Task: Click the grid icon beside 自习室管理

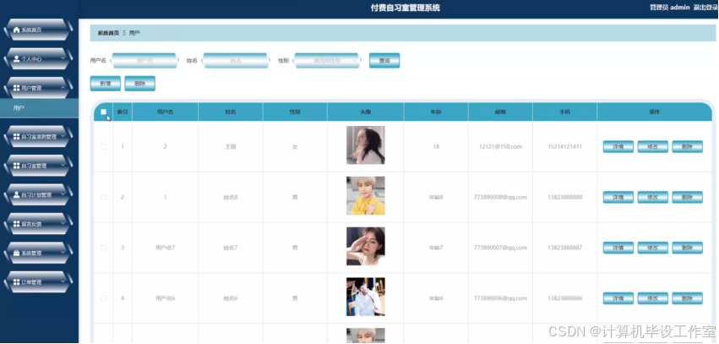Action: click(x=17, y=166)
